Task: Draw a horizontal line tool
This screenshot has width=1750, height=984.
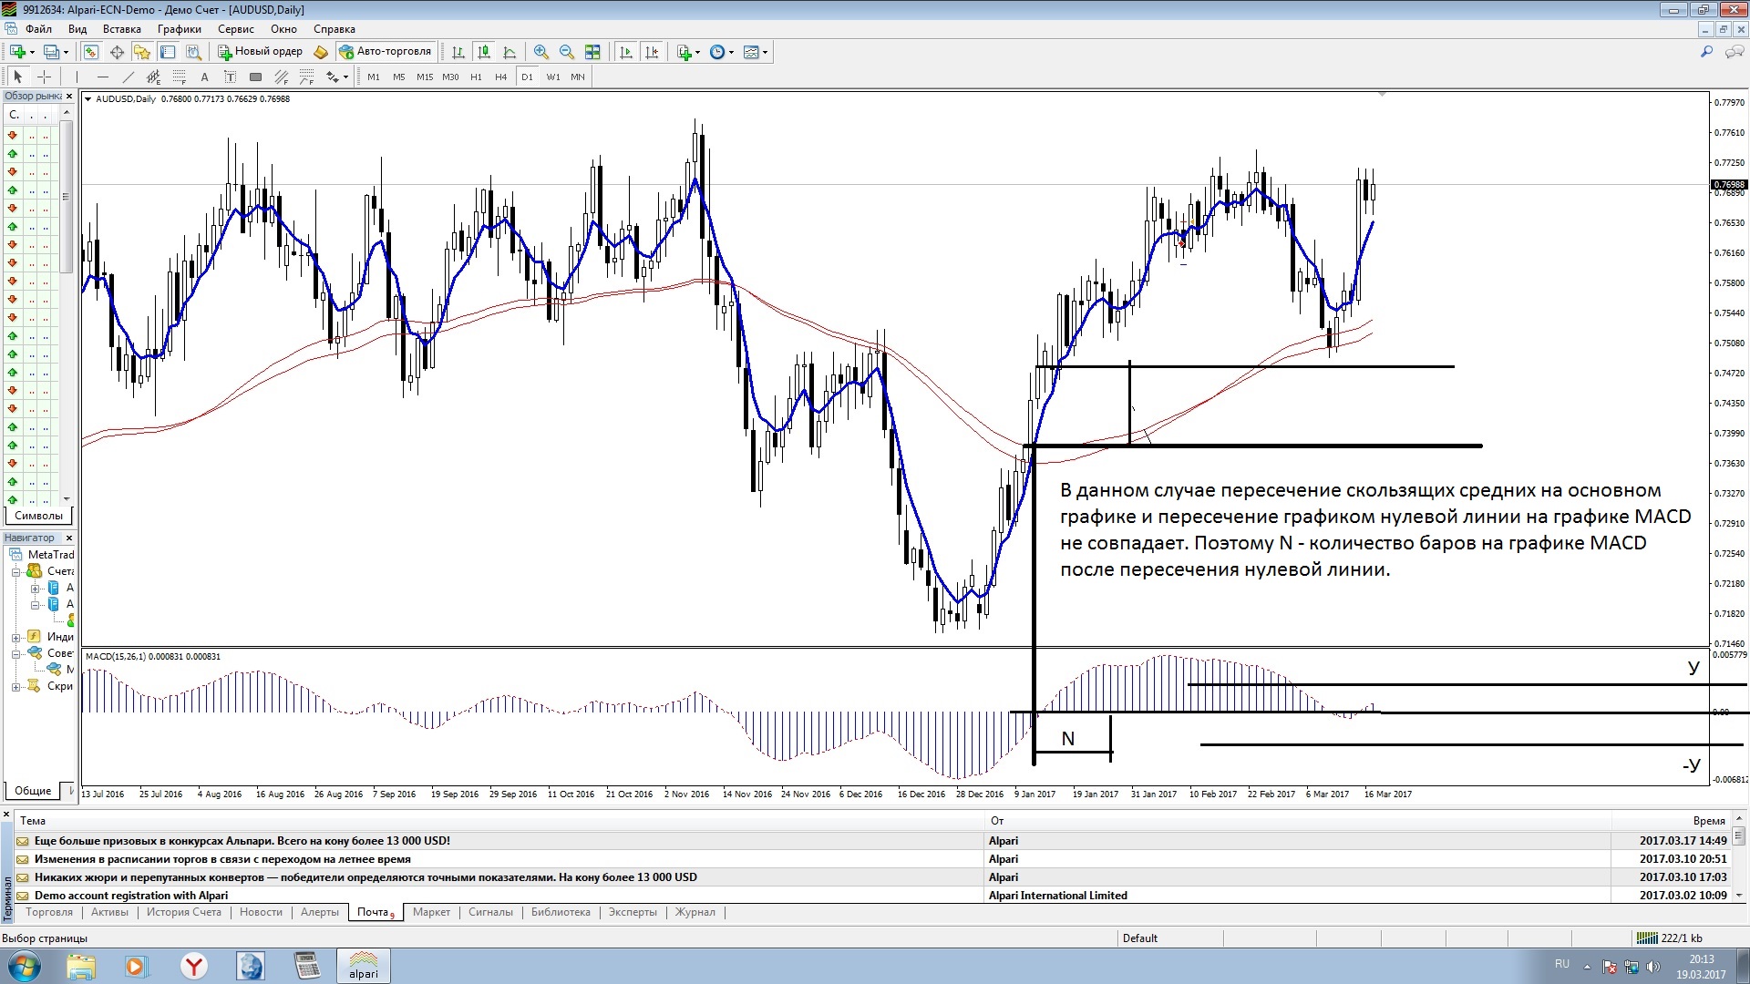Action: [102, 77]
